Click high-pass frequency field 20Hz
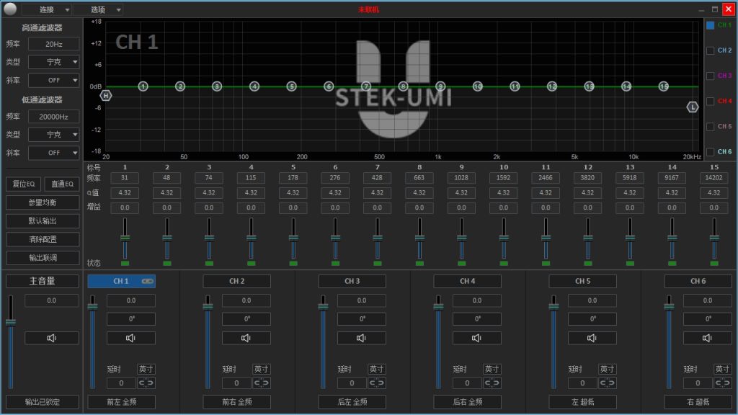The width and height of the screenshot is (738, 415). coord(53,44)
